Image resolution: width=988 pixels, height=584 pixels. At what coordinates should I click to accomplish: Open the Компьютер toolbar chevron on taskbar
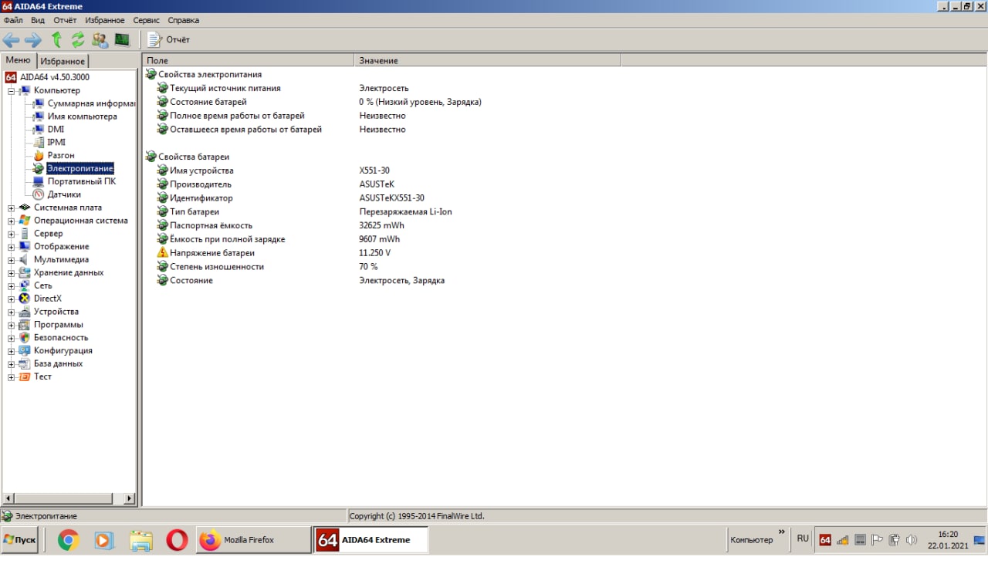781,532
